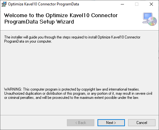Click the disabled < Back button
The height and width of the screenshot is (130, 159).
(x=81, y=123)
